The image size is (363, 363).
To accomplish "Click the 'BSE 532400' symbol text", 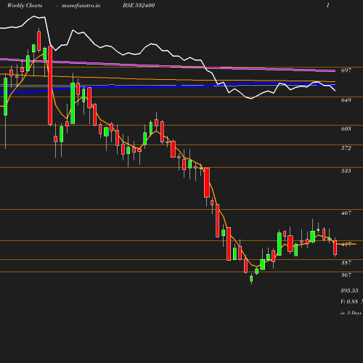I will [139, 5].
